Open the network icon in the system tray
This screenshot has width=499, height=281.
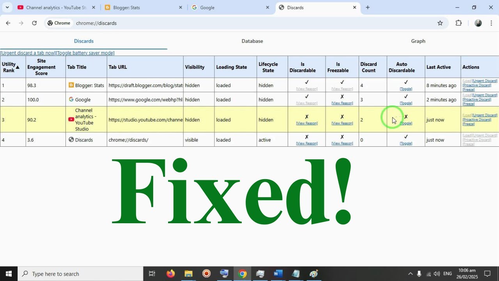tap(428, 274)
